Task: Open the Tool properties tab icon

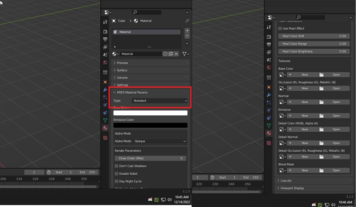Action: [x=105, y=22]
